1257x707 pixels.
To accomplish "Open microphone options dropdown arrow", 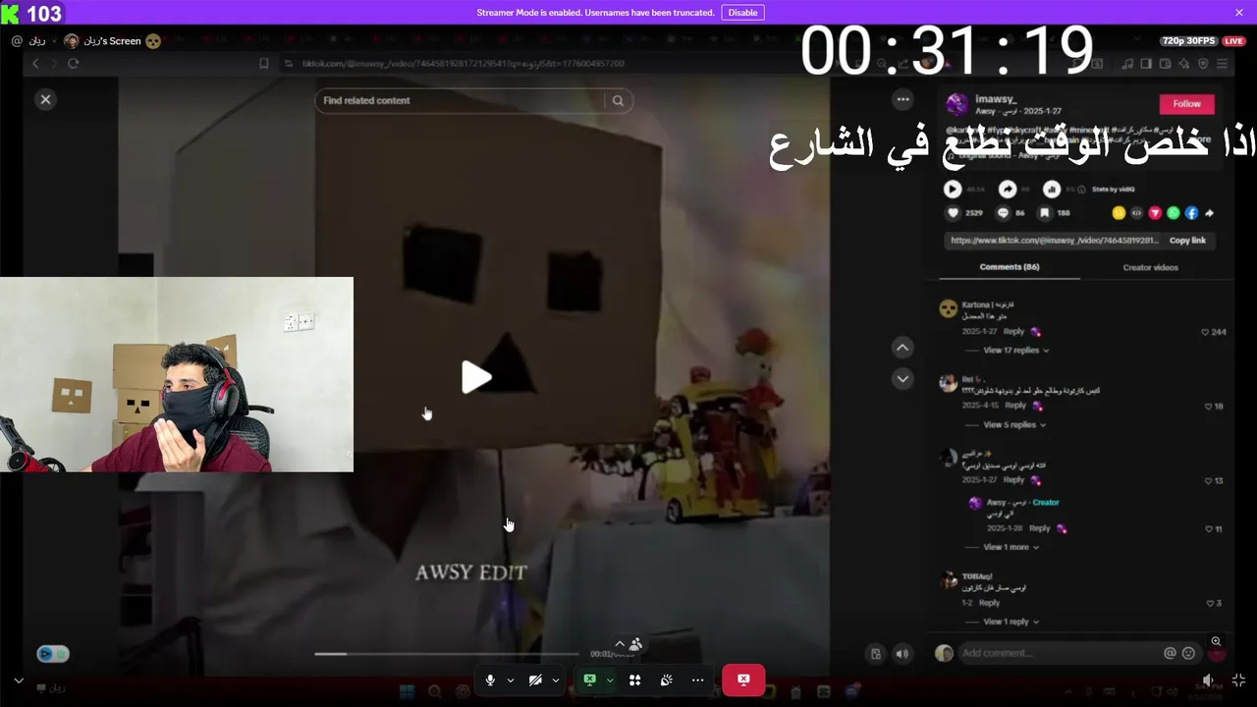I will pyautogui.click(x=511, y=680).
